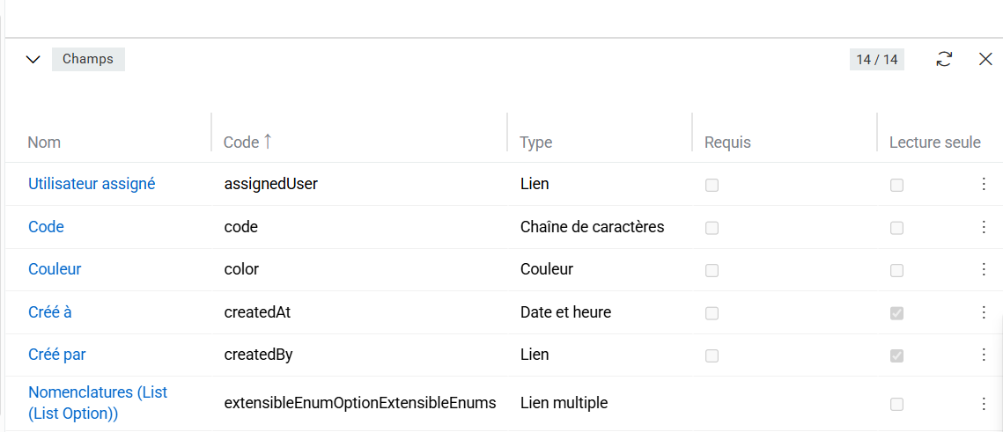
Task: Click the Champs section label
Action: tap(88, 59)
